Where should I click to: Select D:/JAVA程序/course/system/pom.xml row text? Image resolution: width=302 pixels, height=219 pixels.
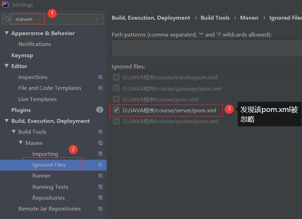point(170,121)
